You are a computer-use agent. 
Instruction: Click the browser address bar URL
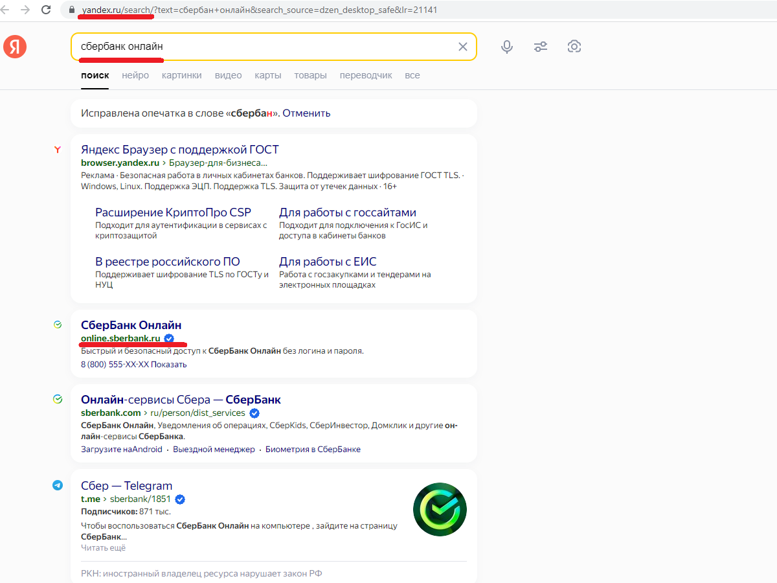coord(259,10)
